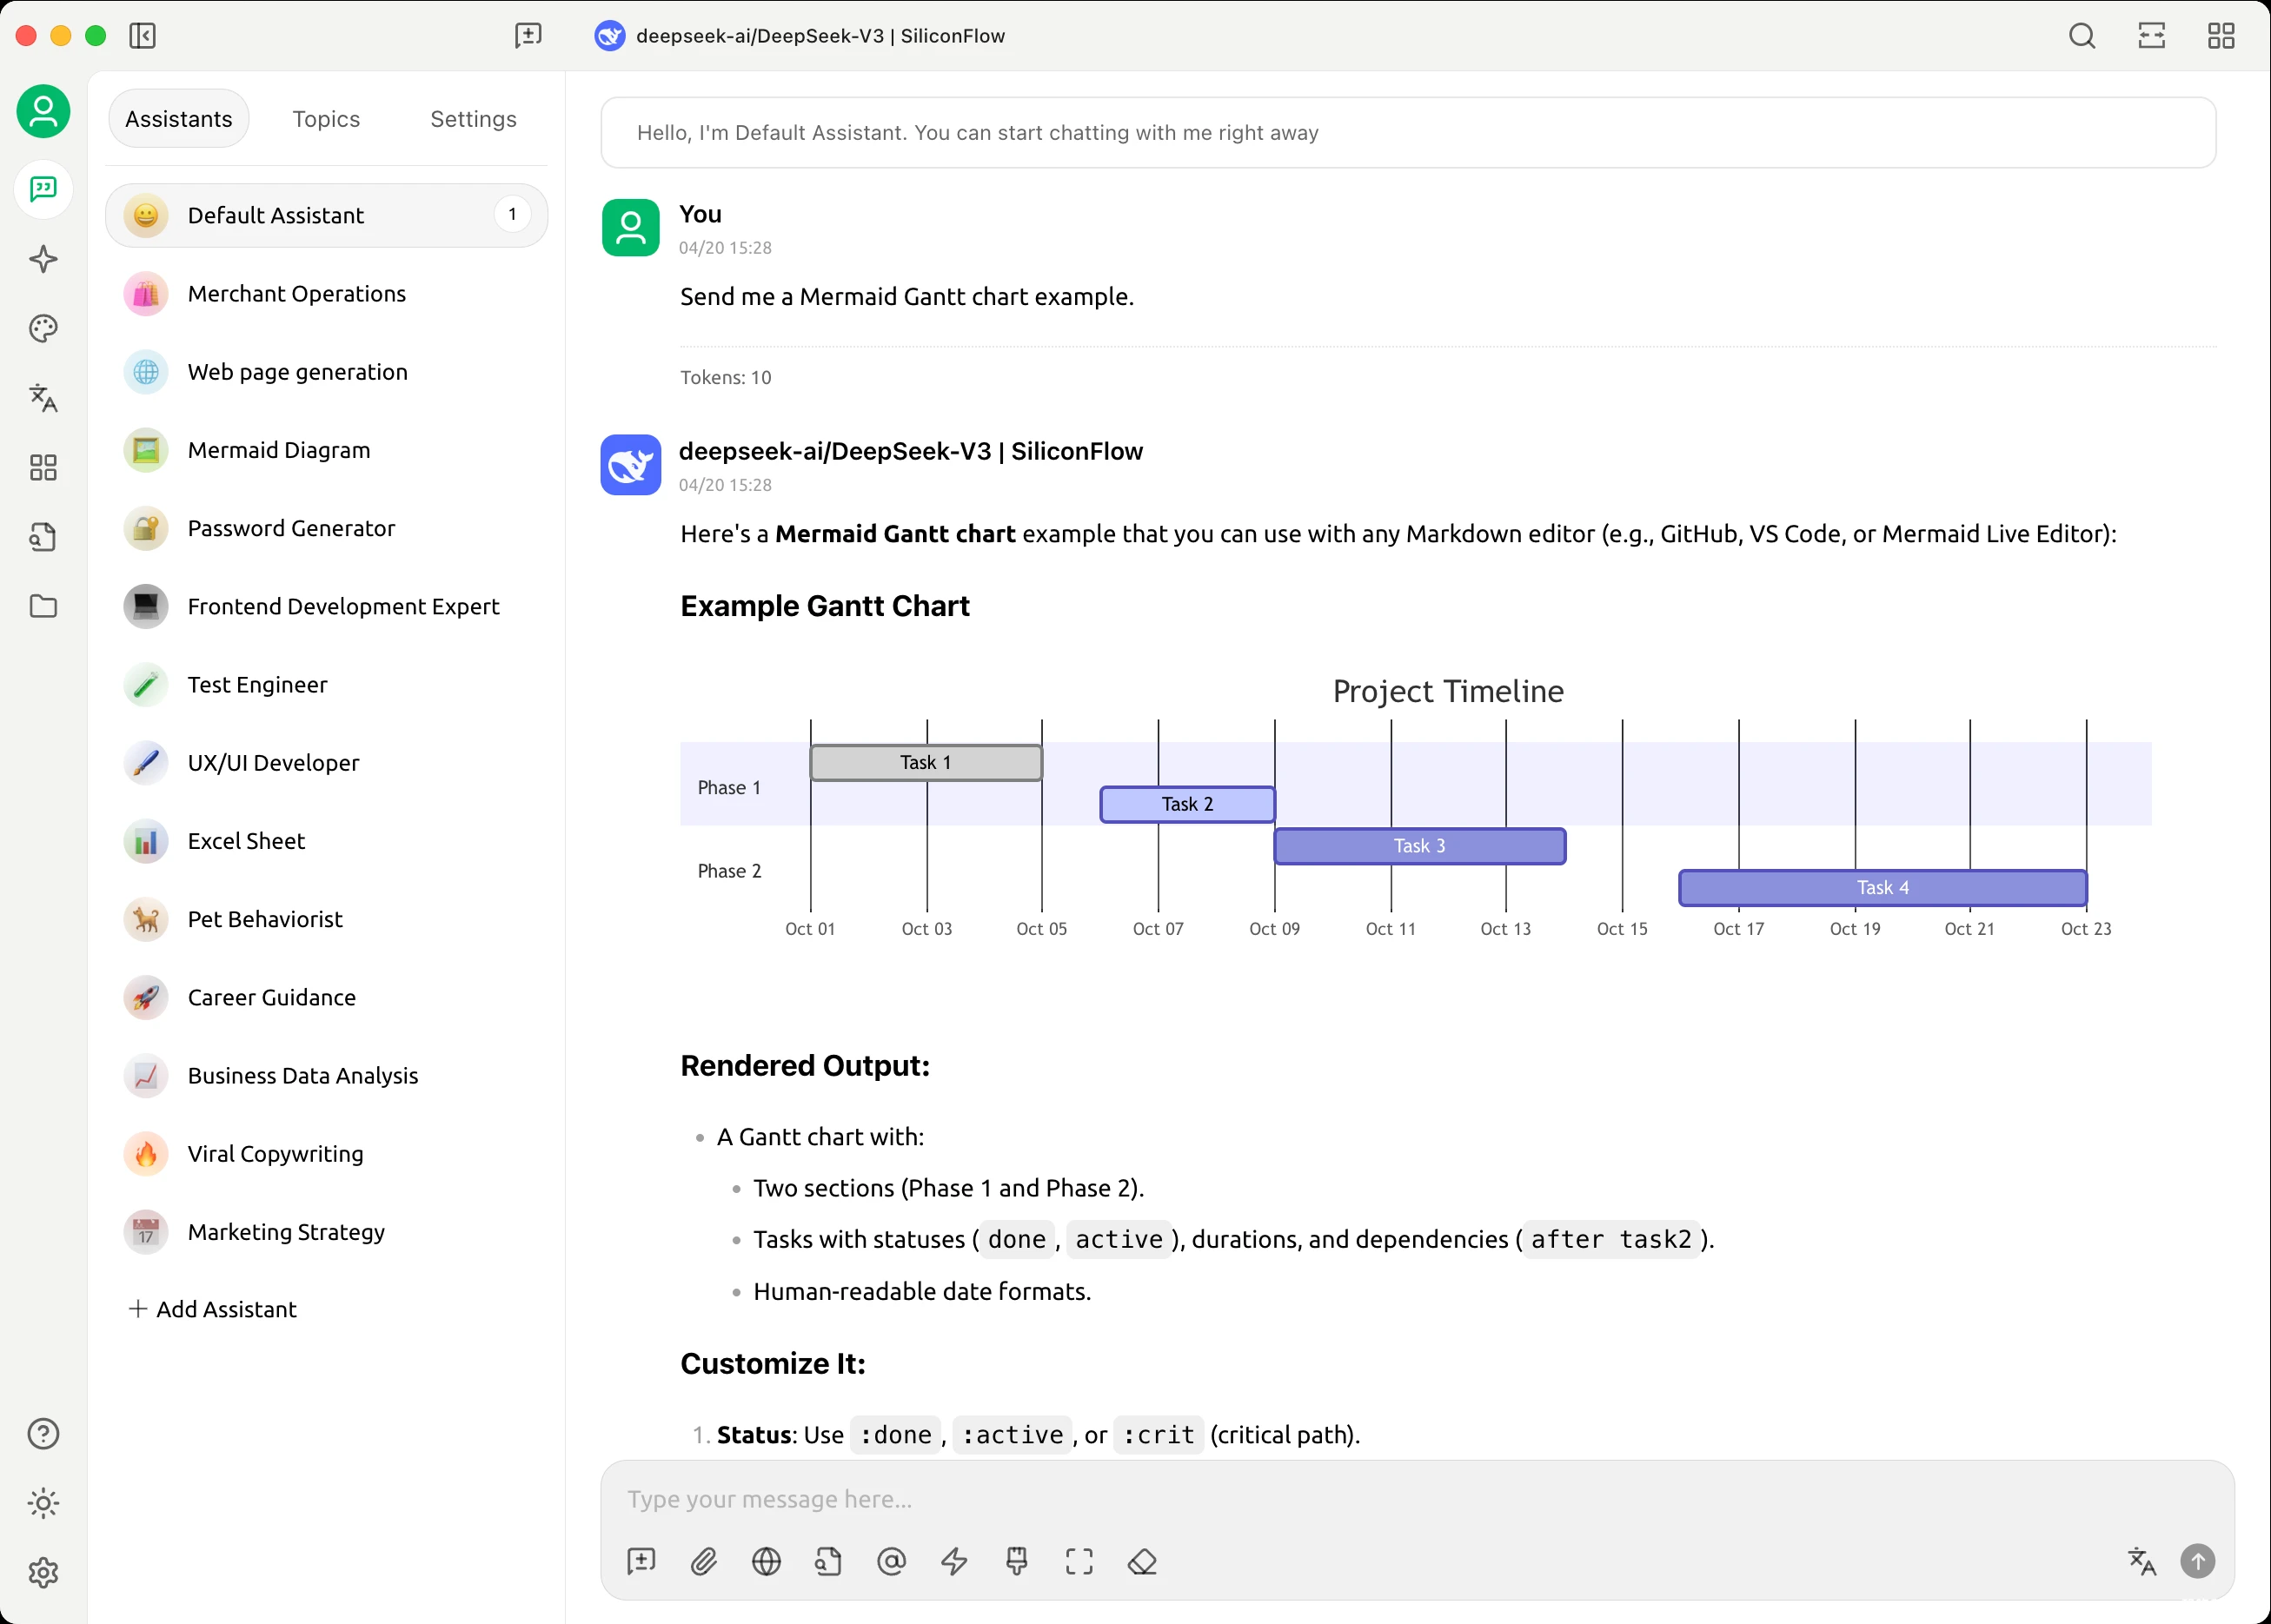
Task: Click the Task 3 bar in Gantt chart
Action: pos(1419,846)
